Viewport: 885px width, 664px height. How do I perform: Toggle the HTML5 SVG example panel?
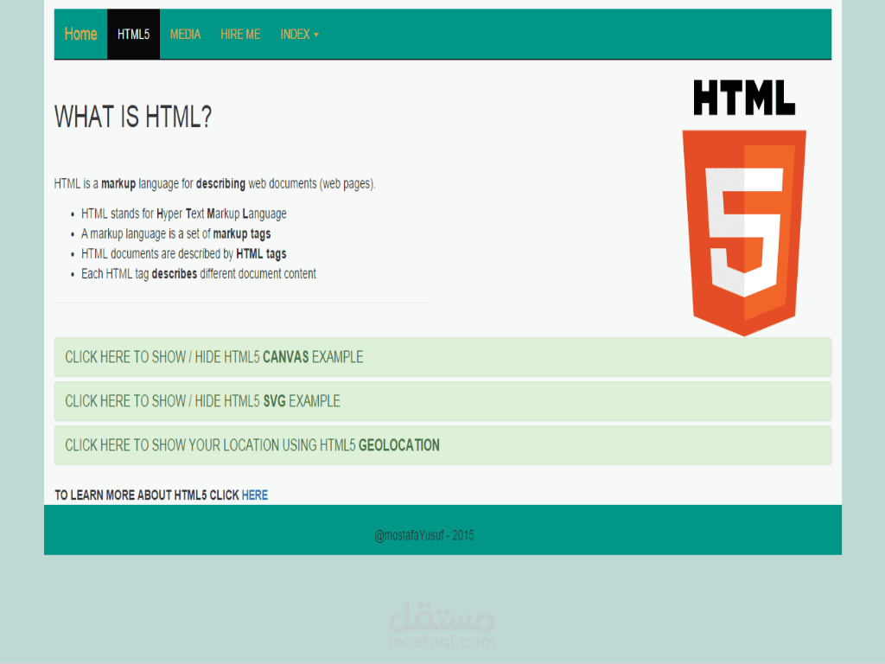click(x=442, y=401)
